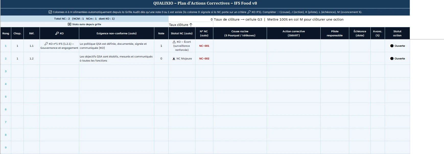
Task: Select the Réf. 1.2 cell
Action: (x=32, y=58)
